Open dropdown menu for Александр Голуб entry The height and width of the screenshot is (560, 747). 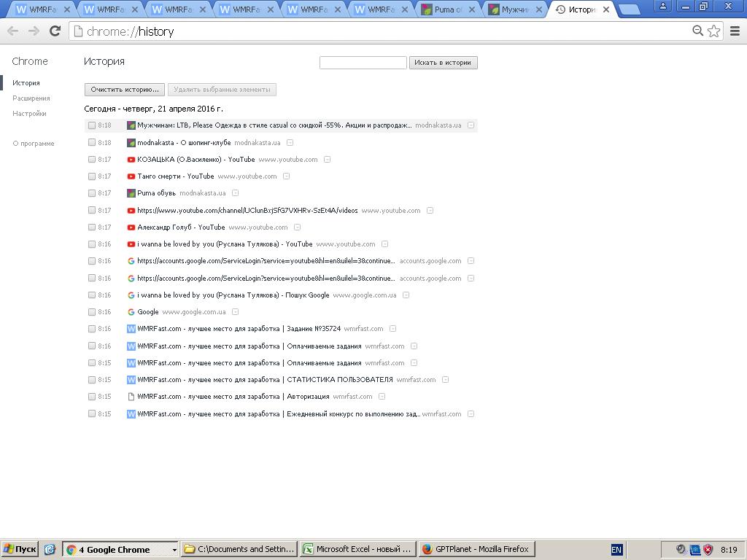tap(297, 227)
